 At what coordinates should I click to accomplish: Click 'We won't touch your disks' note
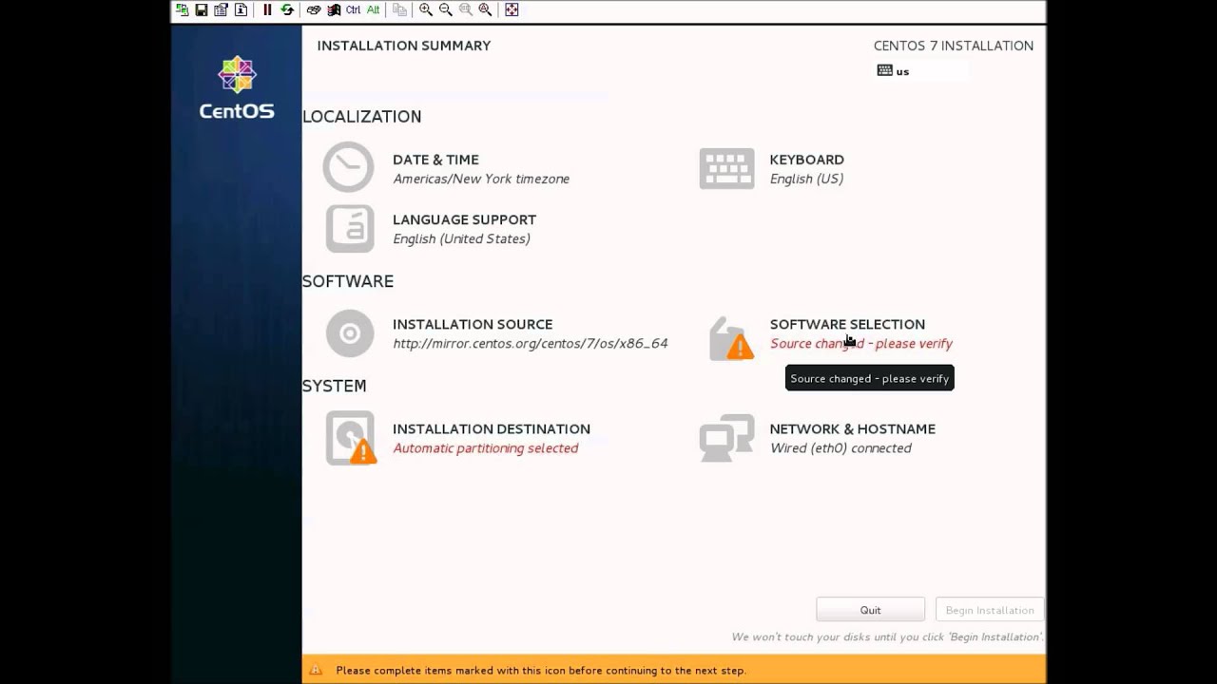pyautogui.click(x=887, y=636)
